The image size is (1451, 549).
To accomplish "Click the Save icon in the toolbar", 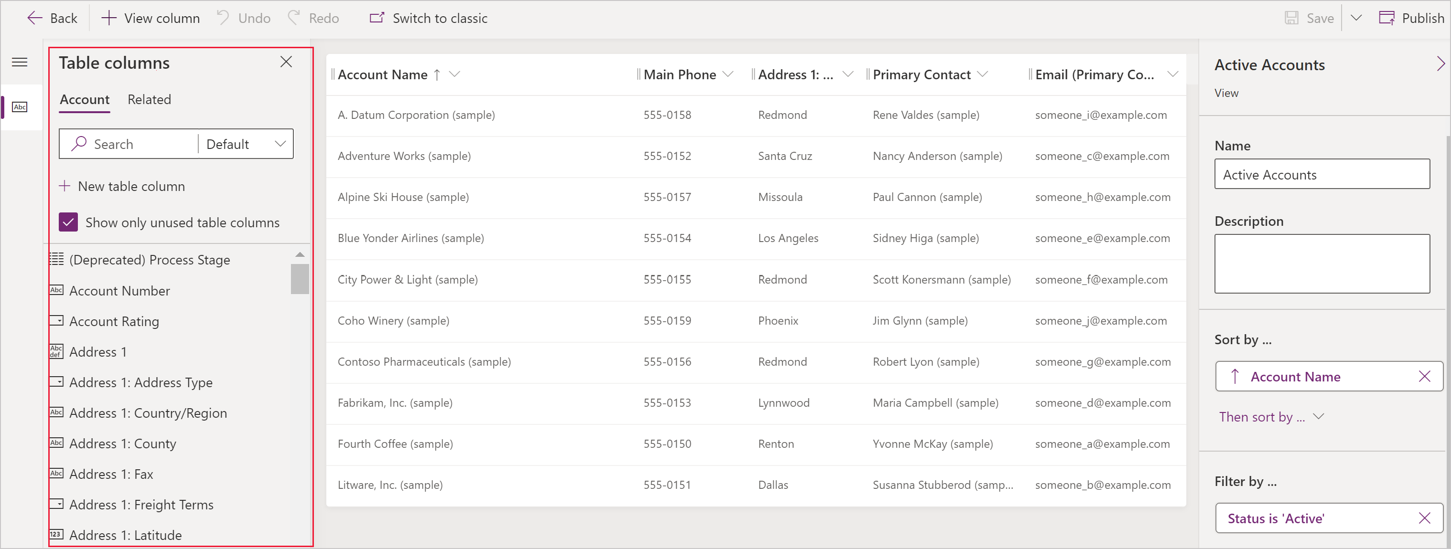I will coord(1290,18).
